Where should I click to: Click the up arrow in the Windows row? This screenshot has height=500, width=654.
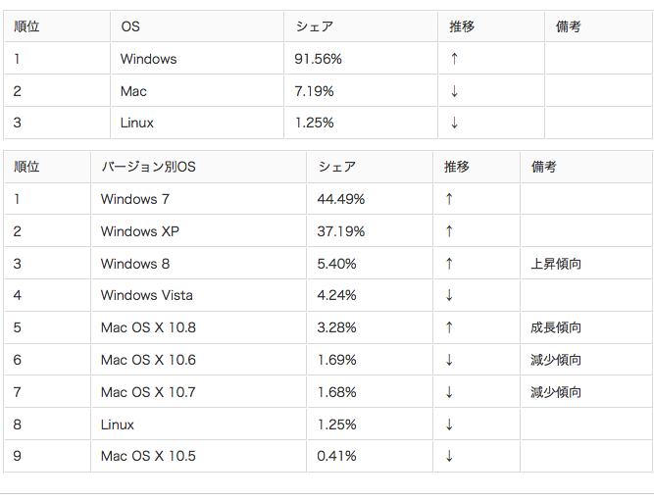pyautogui.click(x=454, y=59)
